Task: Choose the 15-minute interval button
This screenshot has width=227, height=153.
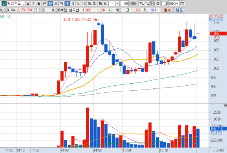Action: (89, 4)
